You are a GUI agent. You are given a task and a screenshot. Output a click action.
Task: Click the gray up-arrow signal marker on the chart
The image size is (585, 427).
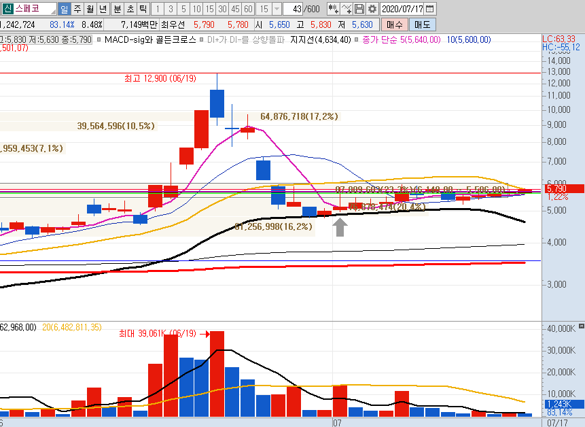pyautogui.click(x=340, y=227)
